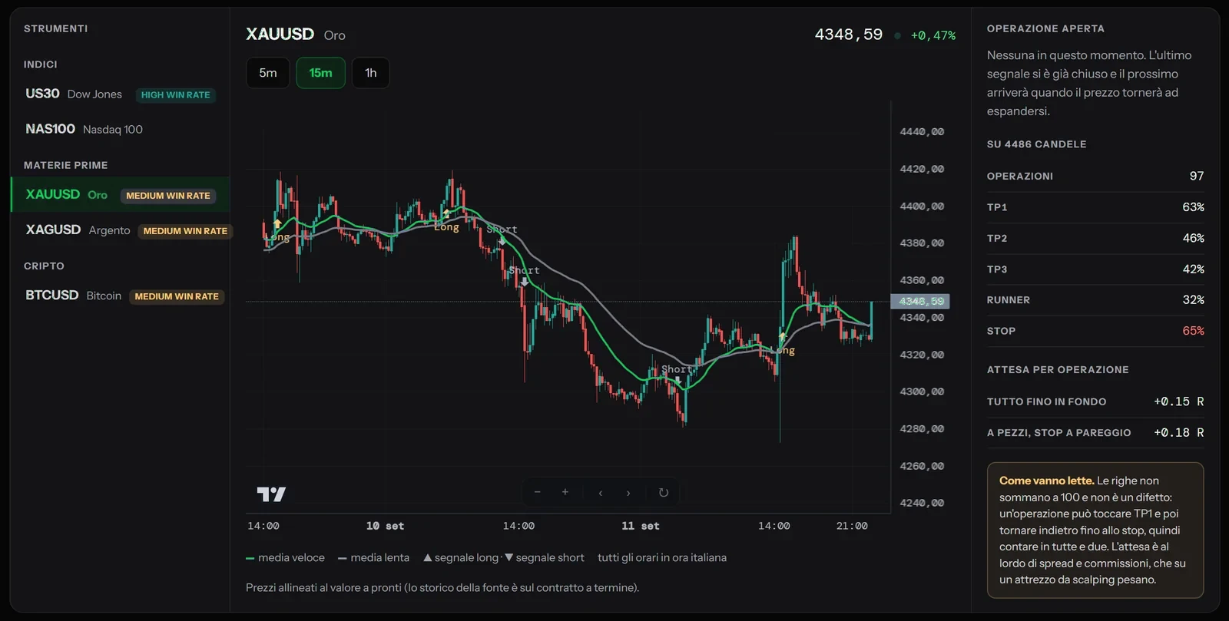This screenshot has width=1229, height=621.
Task: Select the 15m timeframe
Action: point(321,73)
